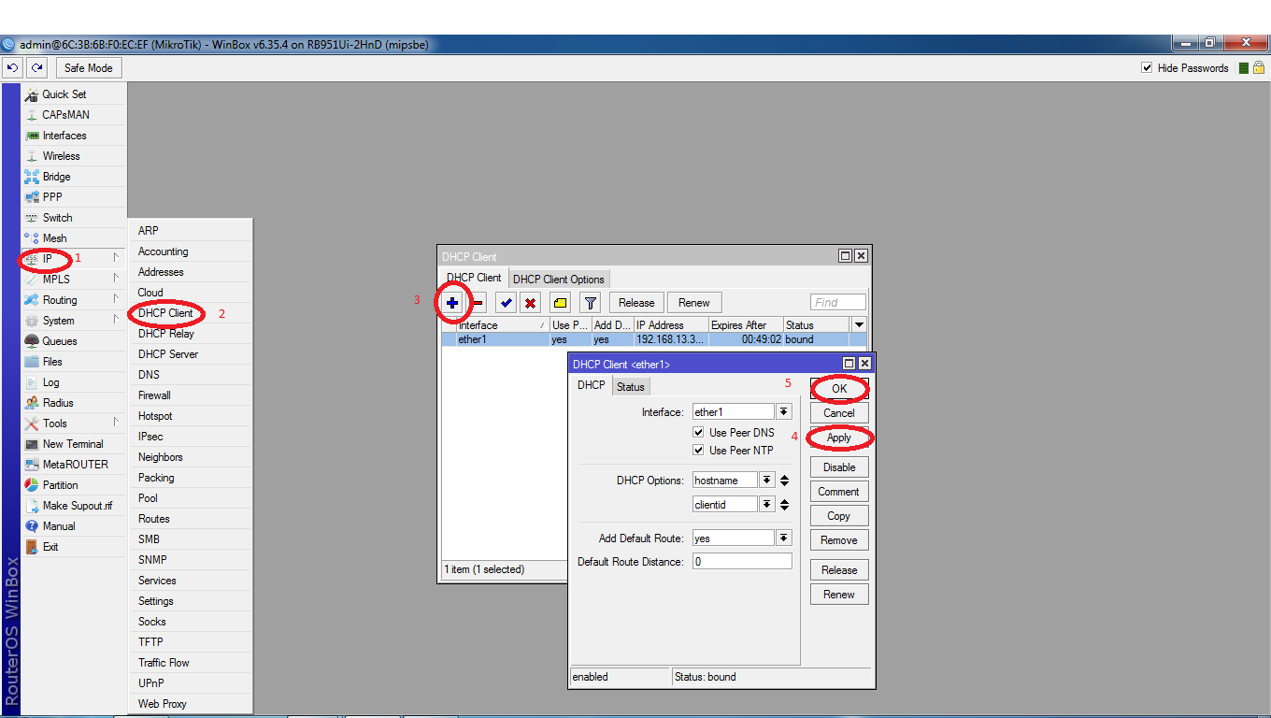The height and width of the screenshot is (718, 1271).
Task: Expand the Routing submenu
Action: [117, 300]
